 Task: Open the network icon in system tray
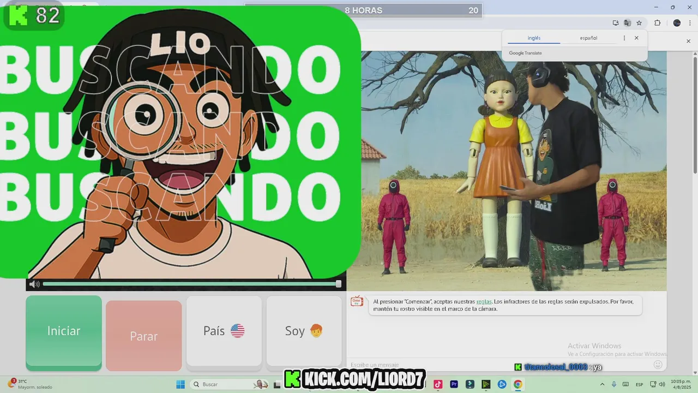[x=653, y=384]
